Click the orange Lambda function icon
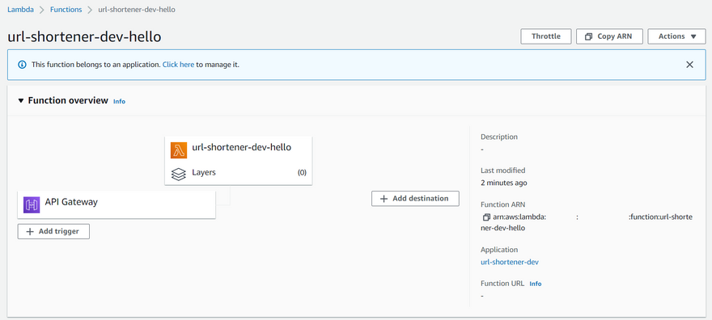The width and height of the screenshot is (712, 320). 179,150
